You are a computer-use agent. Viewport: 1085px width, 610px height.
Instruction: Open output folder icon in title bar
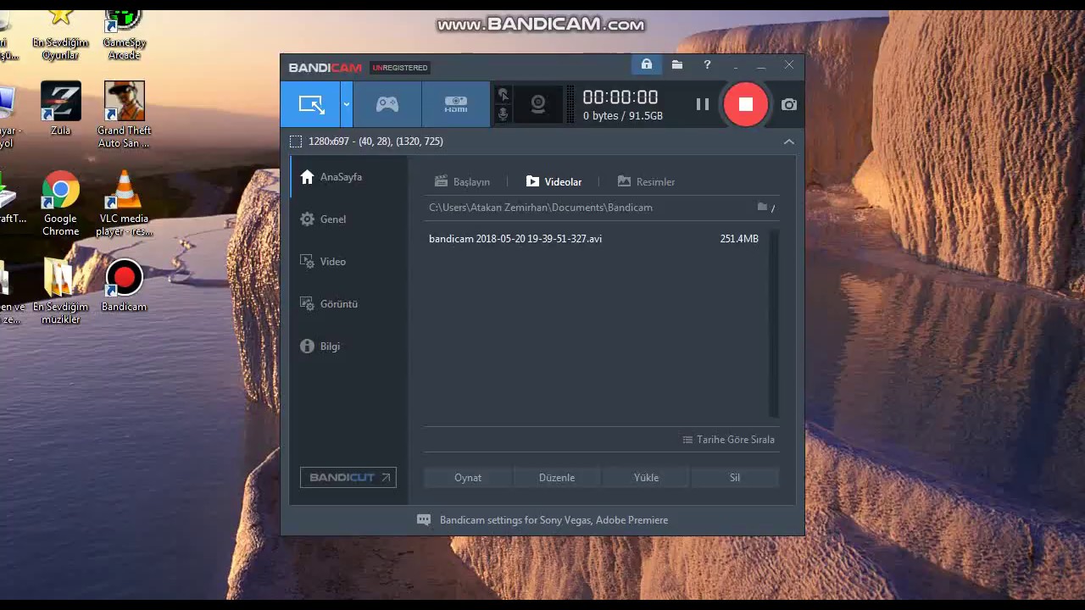[677, 64]
